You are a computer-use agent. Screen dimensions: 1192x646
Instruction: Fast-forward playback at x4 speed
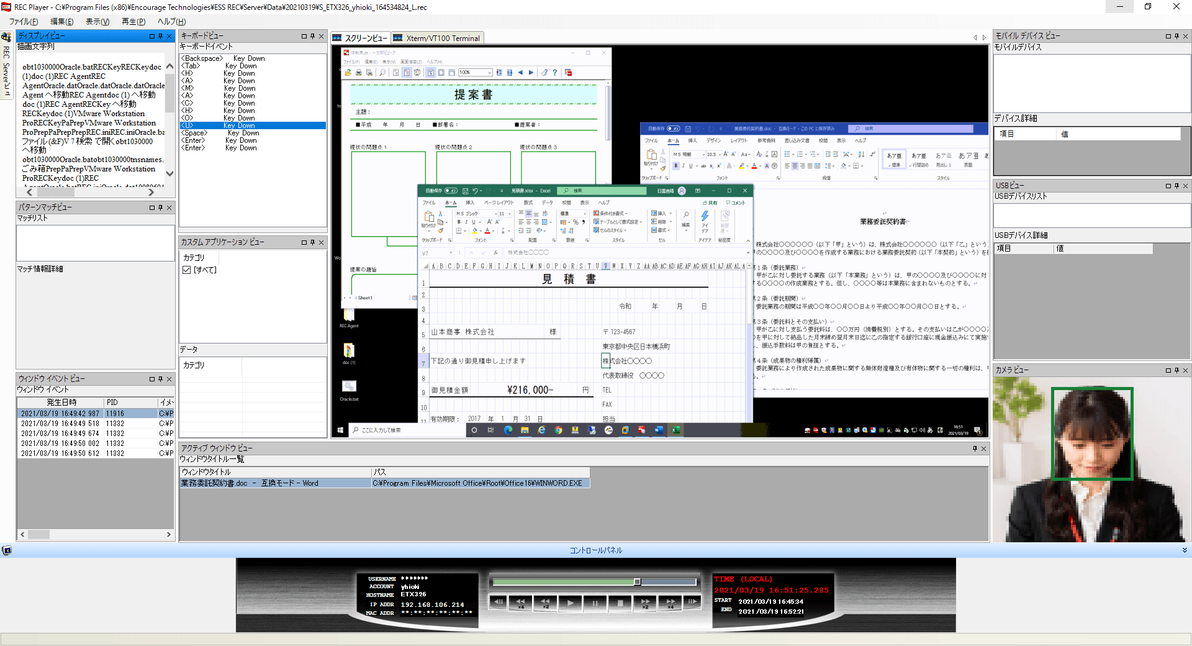point(669,602)
